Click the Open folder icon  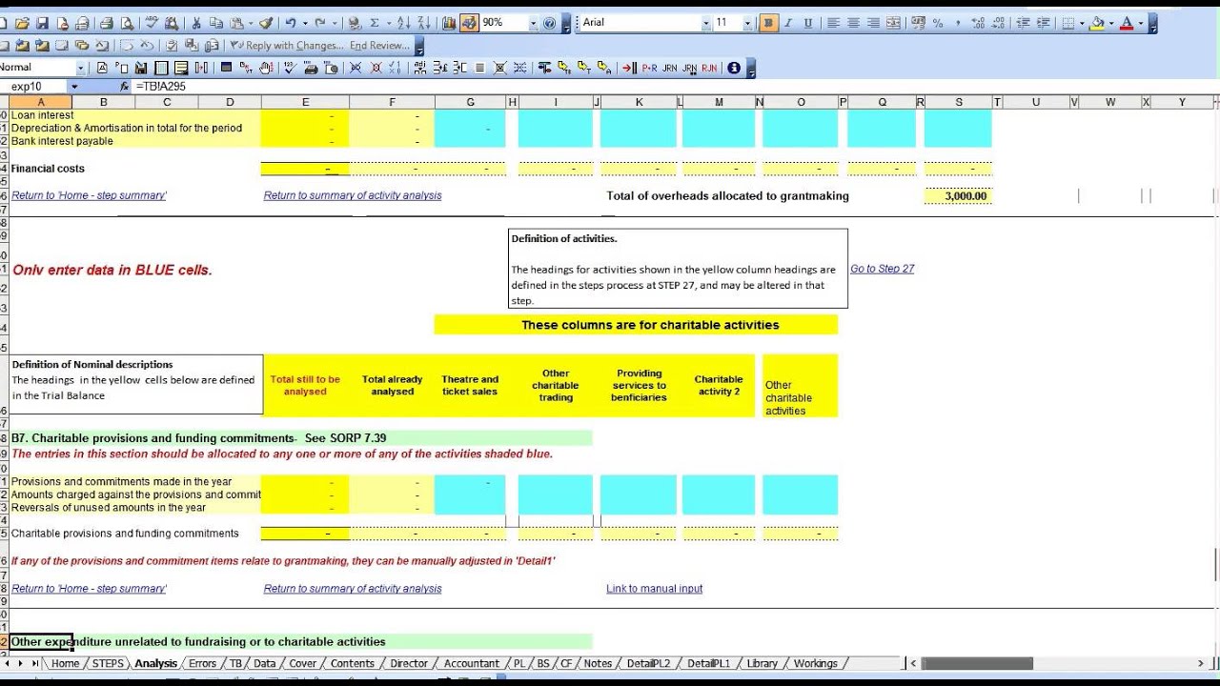click(x=21, y=23)
